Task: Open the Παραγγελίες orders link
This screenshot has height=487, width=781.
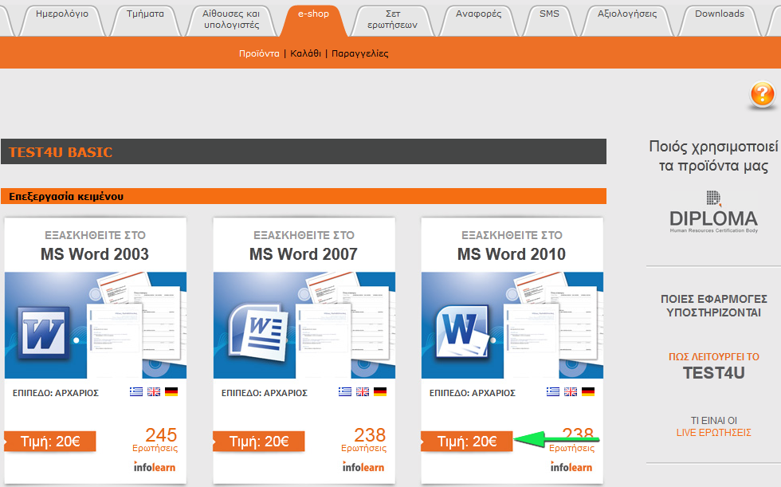Action: (x=359, y=53)
